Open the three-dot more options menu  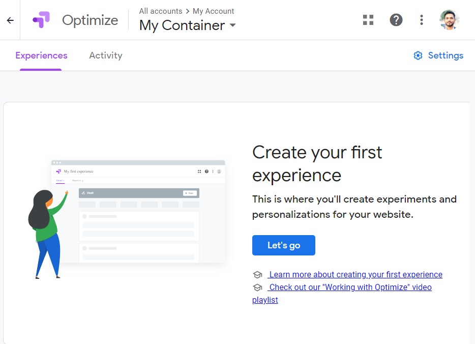pos(422,20)
